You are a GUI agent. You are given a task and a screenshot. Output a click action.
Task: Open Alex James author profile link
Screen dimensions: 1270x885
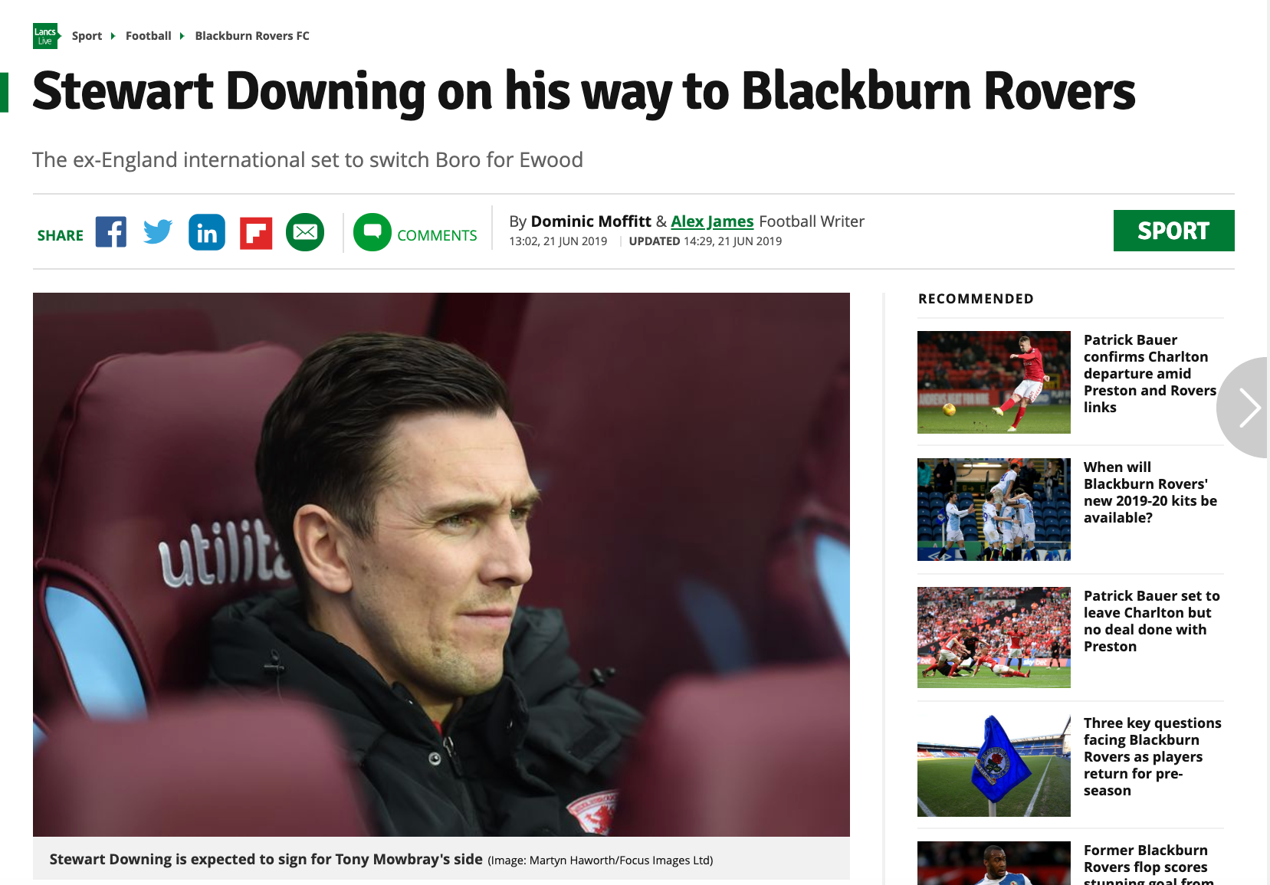pyautogui.click(x=712, y=221)
